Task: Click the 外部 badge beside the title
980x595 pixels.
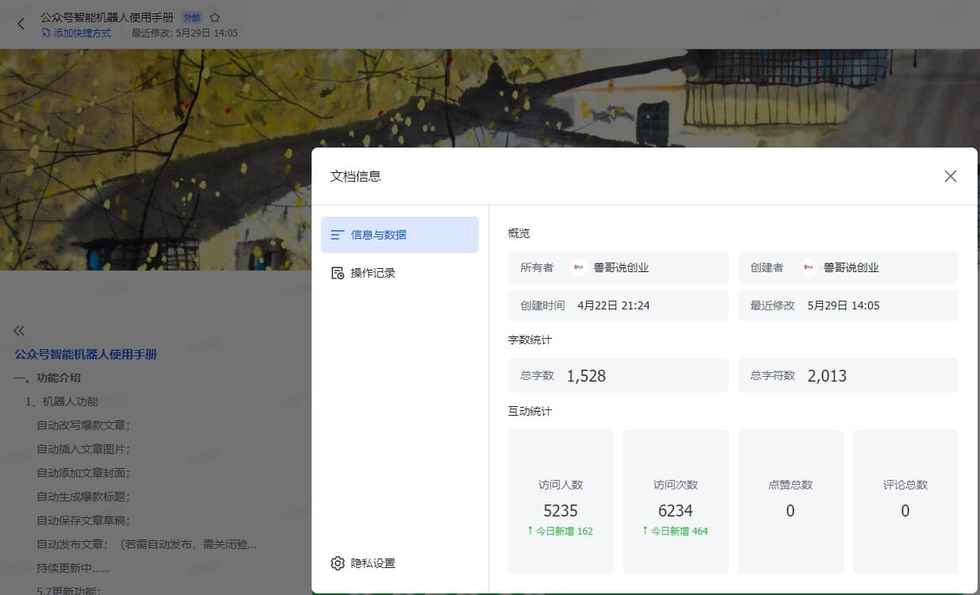Action: [192, 16]
